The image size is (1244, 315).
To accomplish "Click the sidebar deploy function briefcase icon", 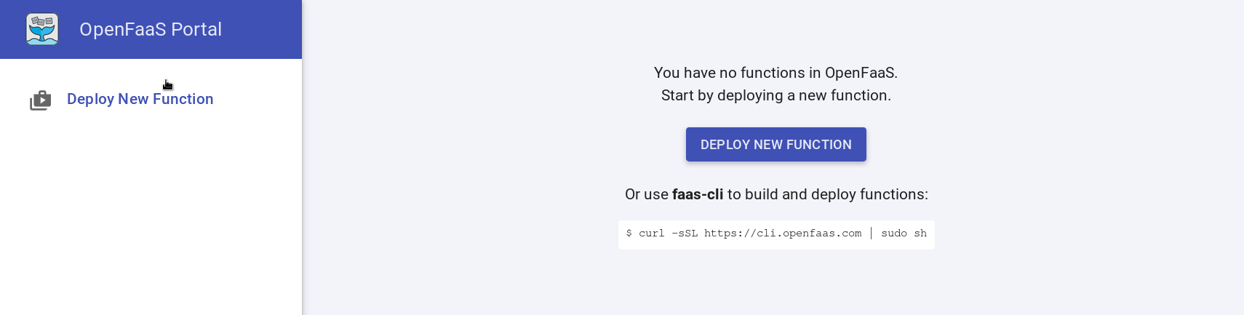I will [x=41, y=100].
